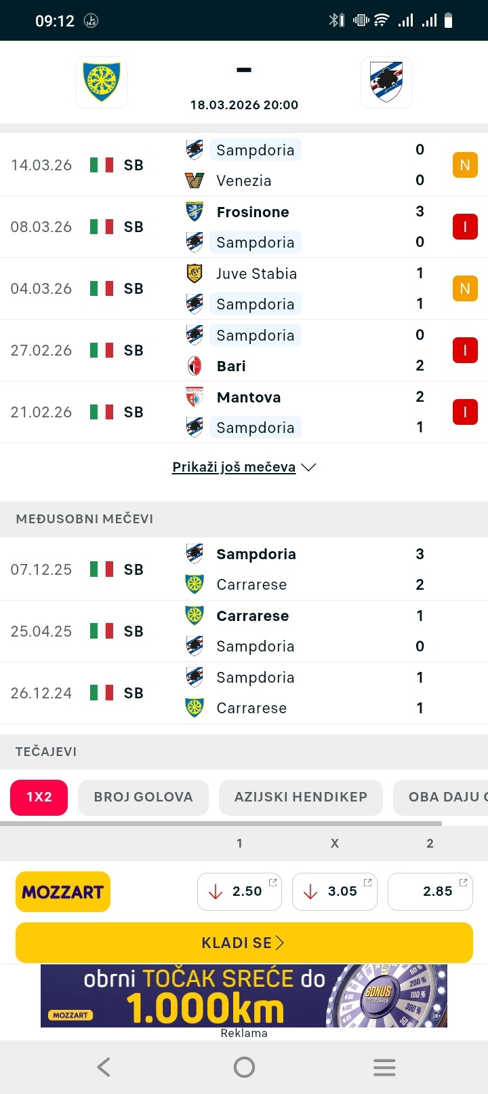Screen dimensions: 488x1094
Task: Switch to the BROJ GOLOVA tab
Action: (143, 797)
